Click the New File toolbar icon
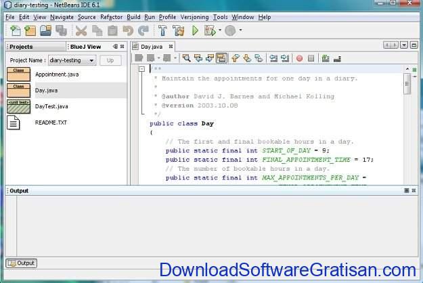Image resolution: width=423 pixels, height=283 pixels. click(16, 30)
